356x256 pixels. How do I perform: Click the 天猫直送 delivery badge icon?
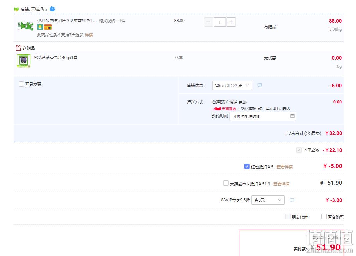[224, 109]
